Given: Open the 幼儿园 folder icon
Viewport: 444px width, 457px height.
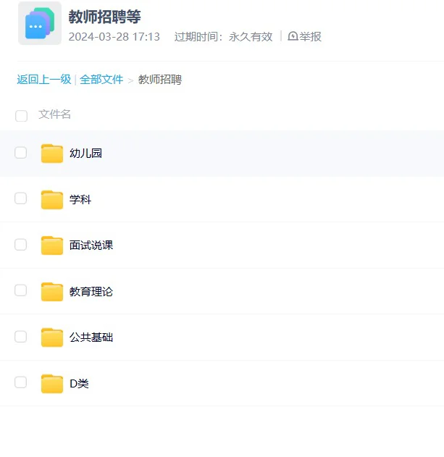Looking at the screenshot, I should point(52,153).
